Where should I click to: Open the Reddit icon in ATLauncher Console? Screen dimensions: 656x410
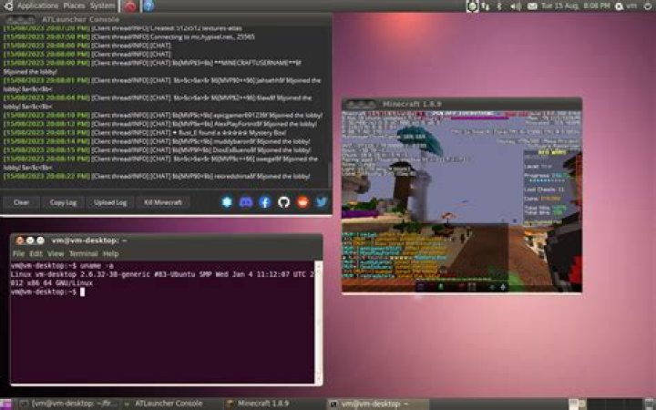302,201
